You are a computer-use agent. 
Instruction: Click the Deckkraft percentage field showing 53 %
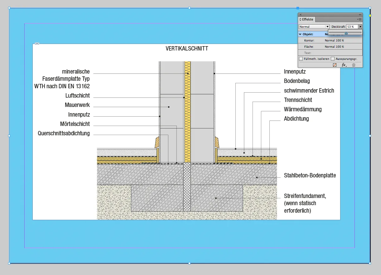click(x=352, y=27)
